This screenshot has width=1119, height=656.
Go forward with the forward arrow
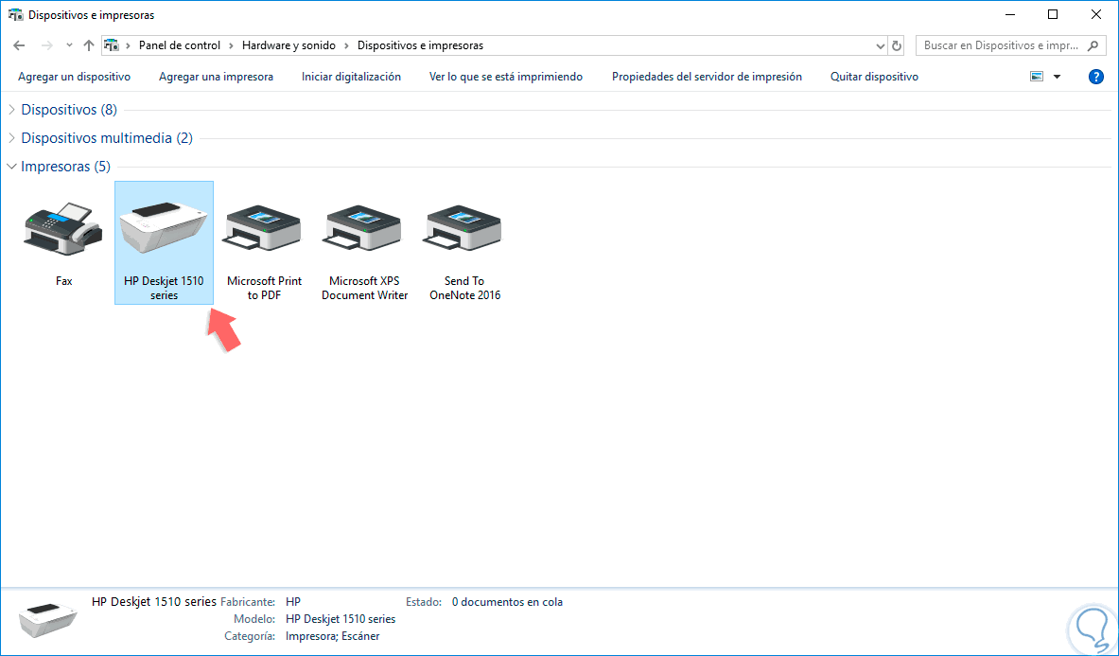coord(47,45)
